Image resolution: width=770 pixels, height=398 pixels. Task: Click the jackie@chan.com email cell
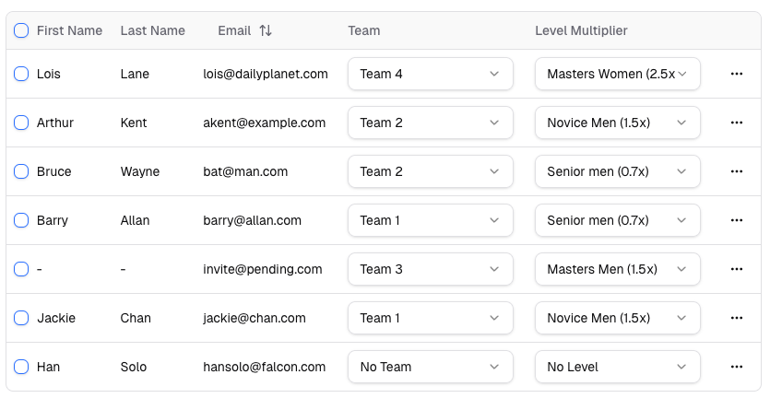click(255, 318)
